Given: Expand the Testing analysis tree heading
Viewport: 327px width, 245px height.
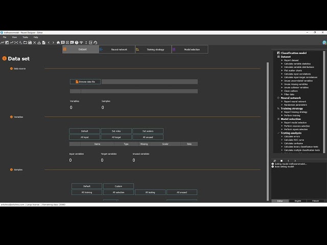Looking at the screenshot, I should 291,133.
